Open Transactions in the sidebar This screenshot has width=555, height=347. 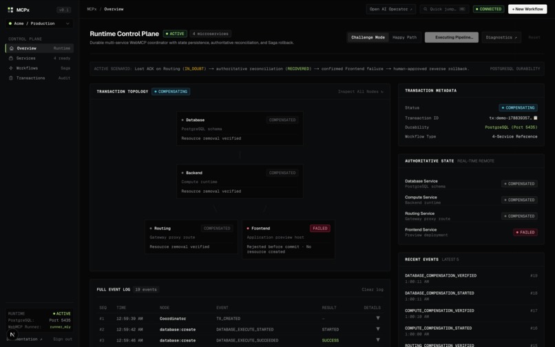pyautogui.click(x=39, y=78)
